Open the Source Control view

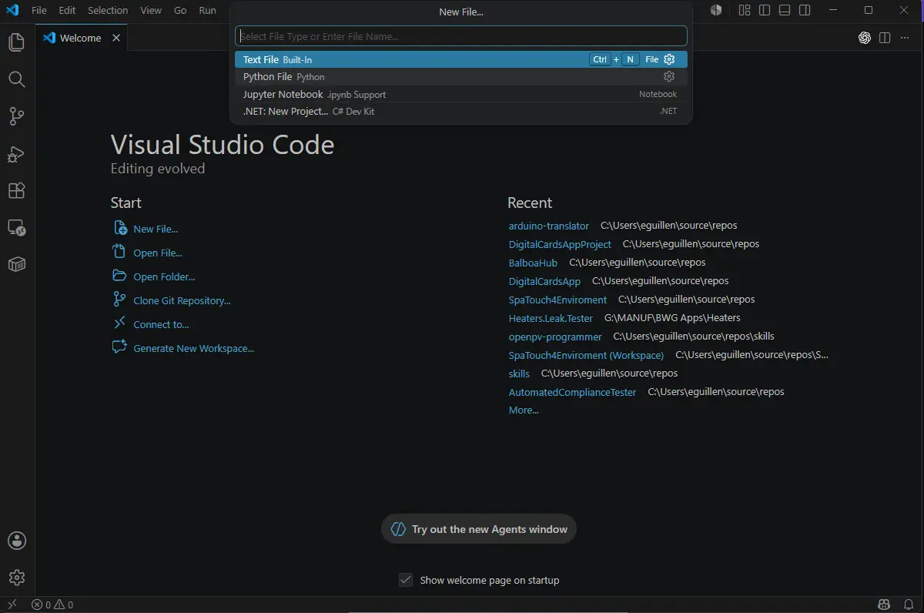click(x=16, y=116)
